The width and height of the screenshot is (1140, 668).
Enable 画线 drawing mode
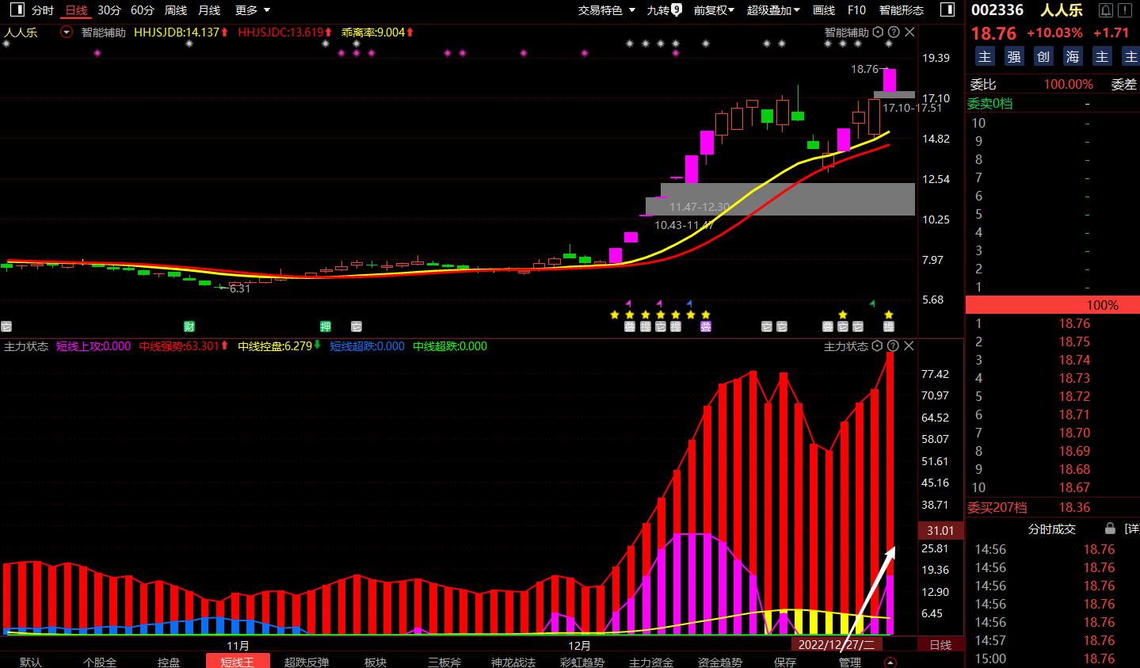pyautogui.click(x=824, y=10)
